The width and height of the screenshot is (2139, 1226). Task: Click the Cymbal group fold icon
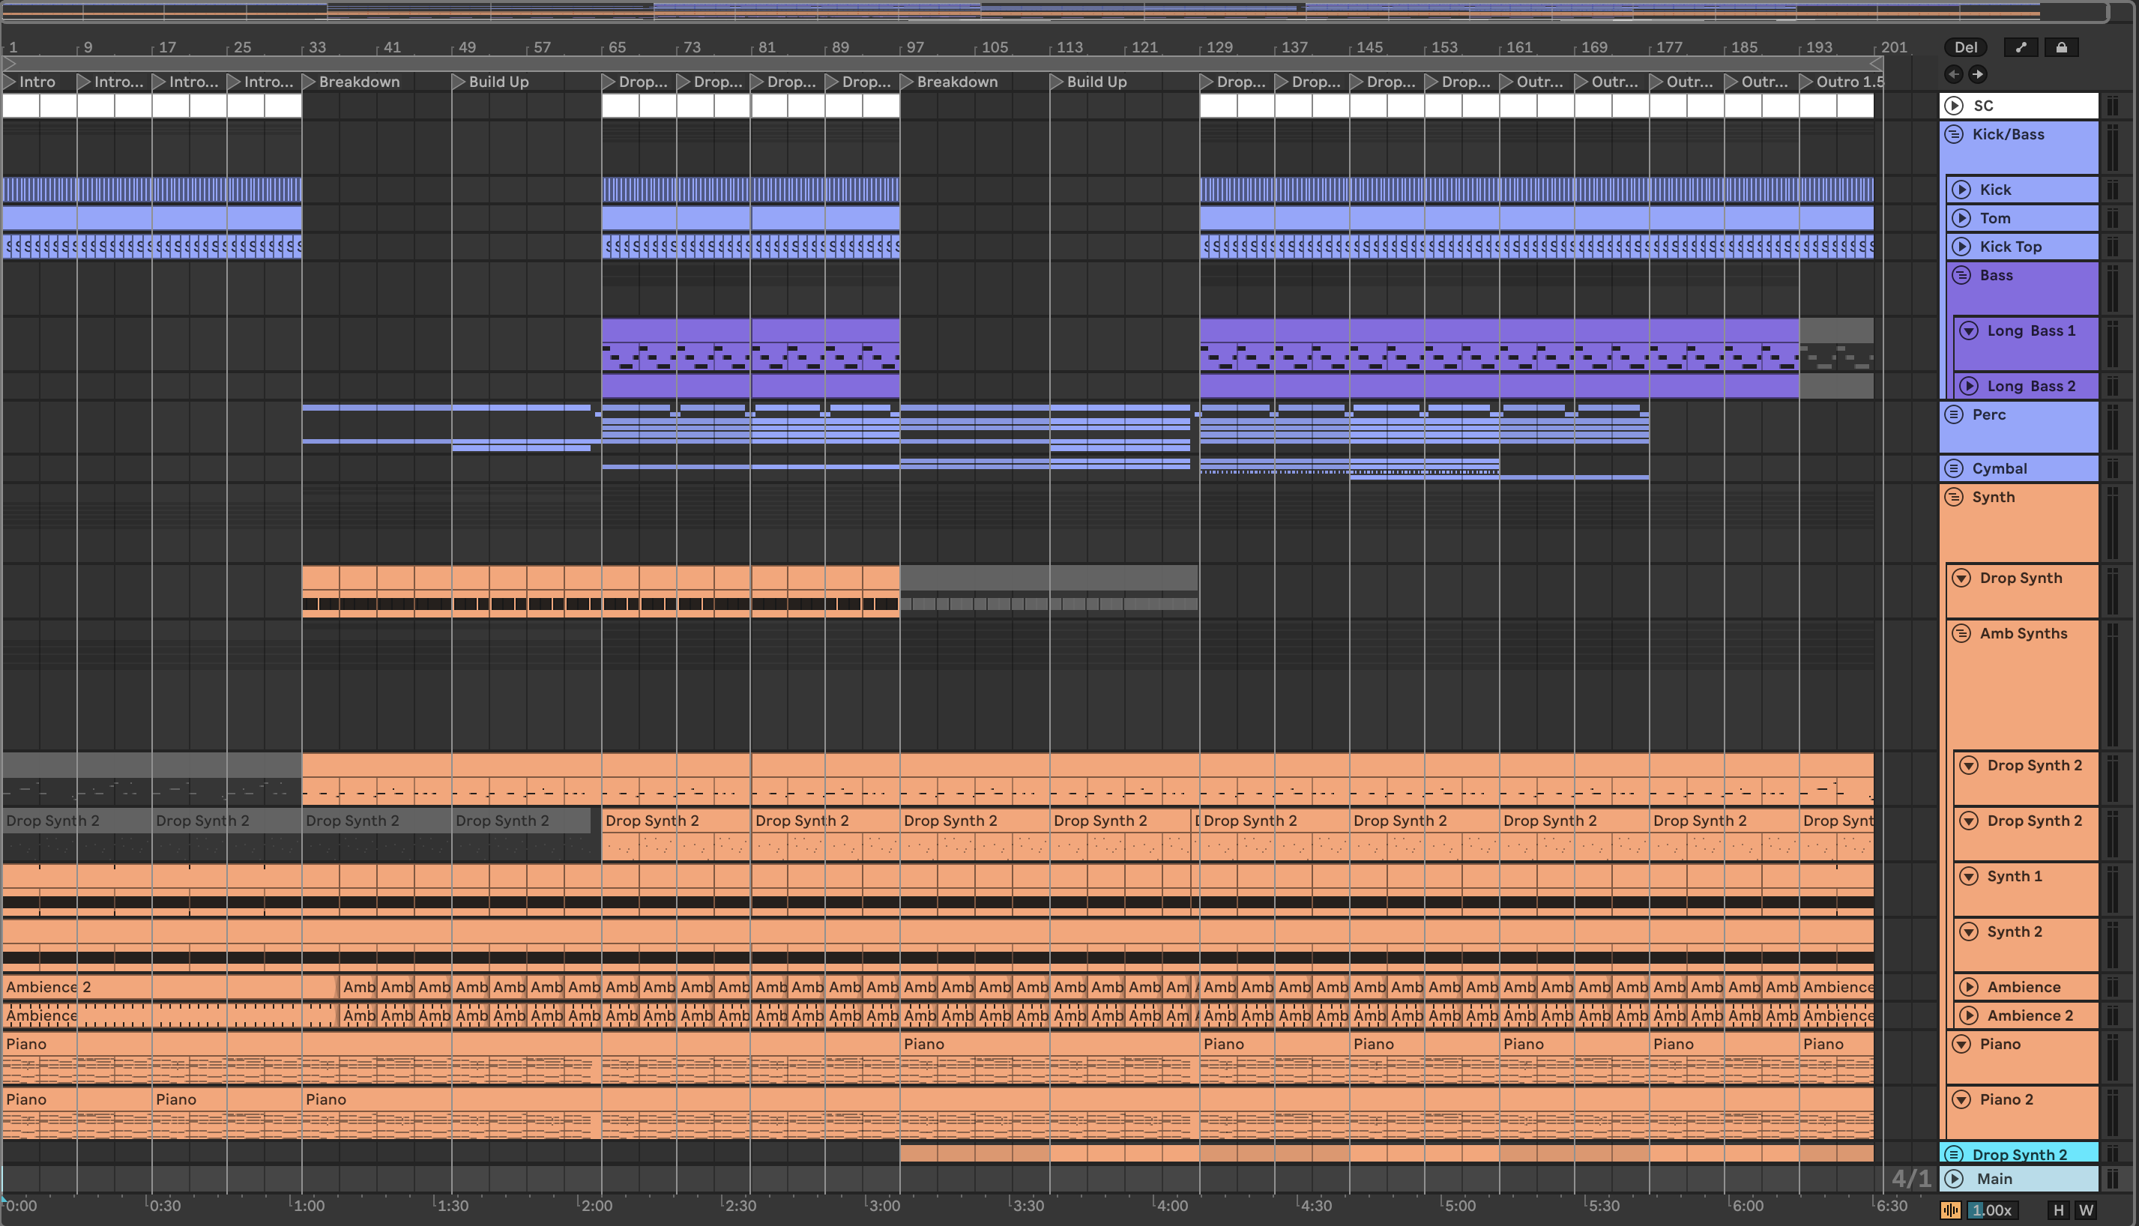(1955, 468)
